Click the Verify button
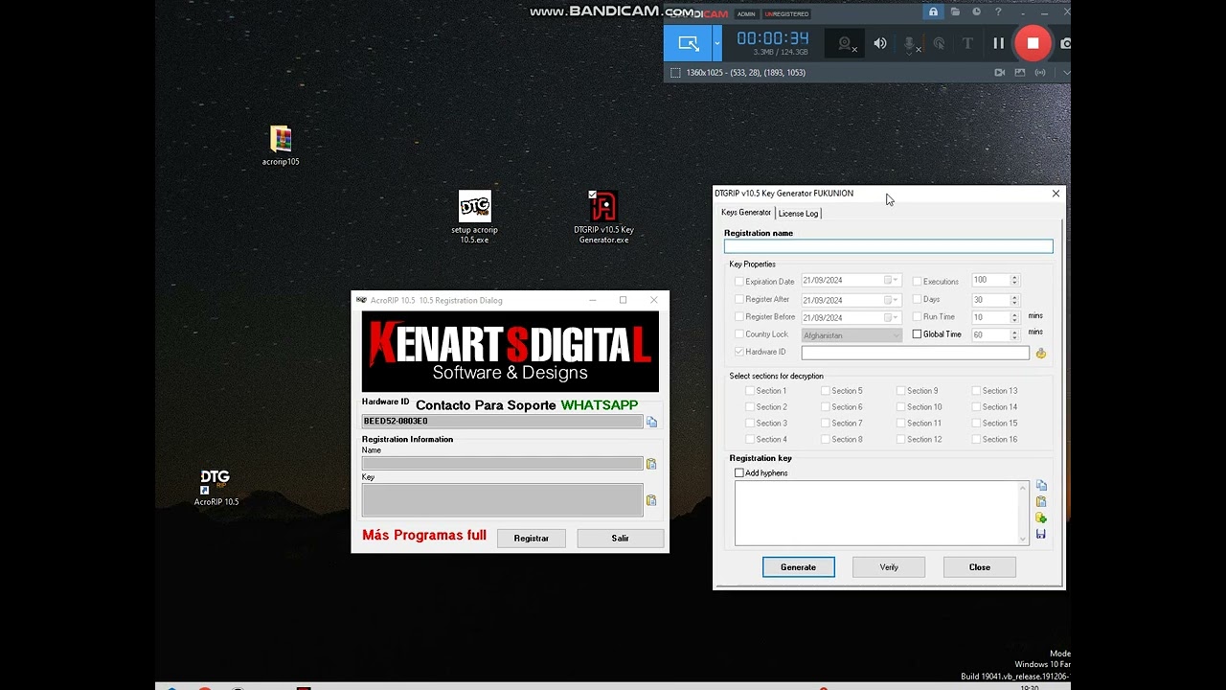Image resolution: width=1226 pixels, height=690 pixels. pos(889,567)
